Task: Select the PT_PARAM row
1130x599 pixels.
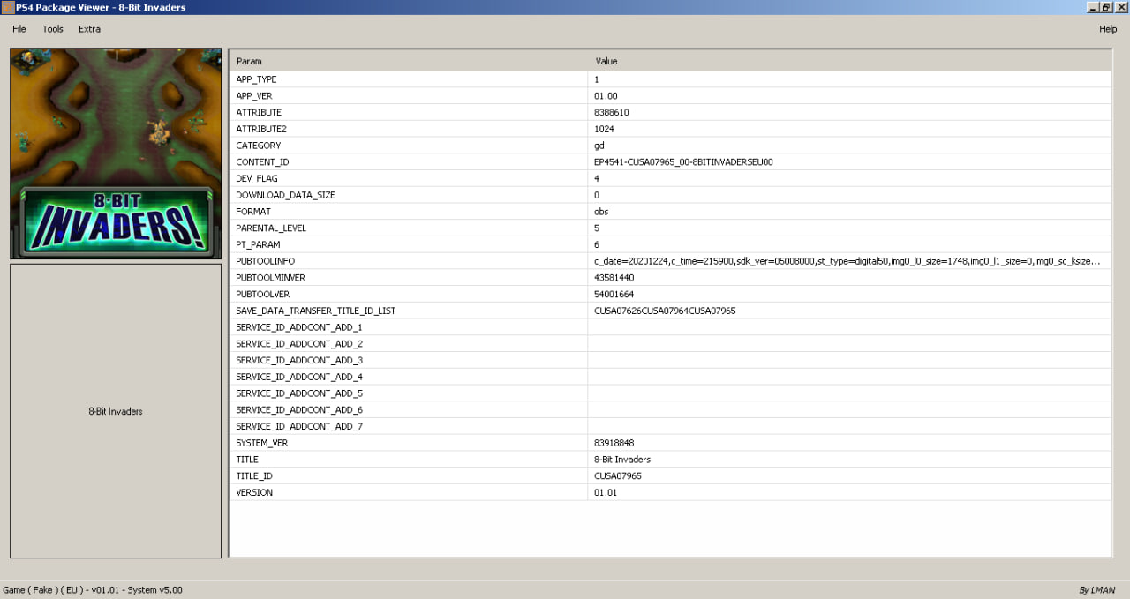Action: 670,244
